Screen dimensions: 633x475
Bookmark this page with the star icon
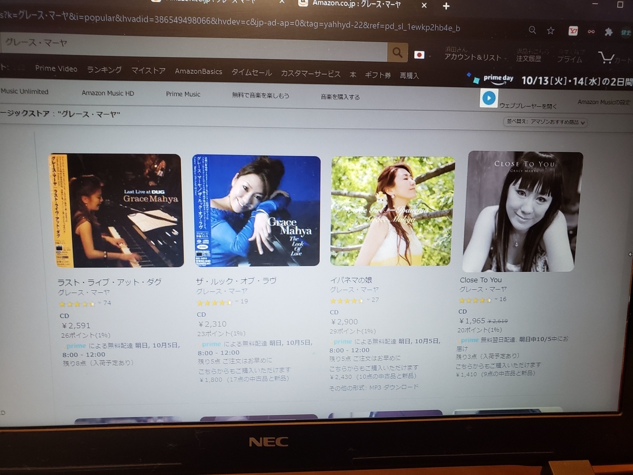click(x=551, y=31)
